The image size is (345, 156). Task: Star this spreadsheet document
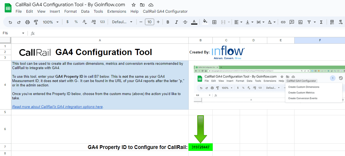133,5
